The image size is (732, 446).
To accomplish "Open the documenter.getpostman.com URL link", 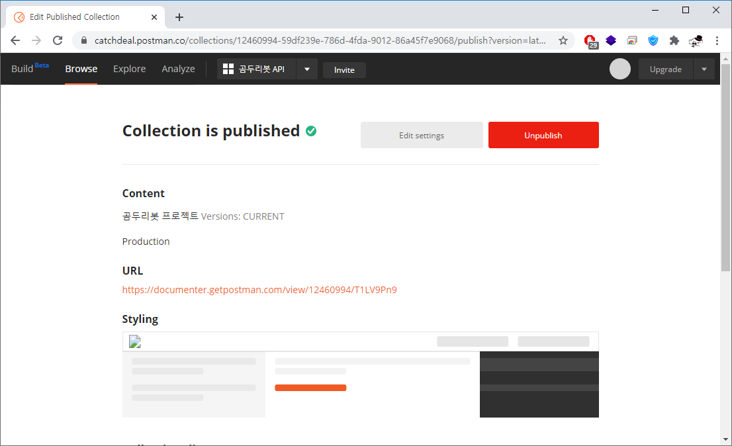I will point(259,290).
